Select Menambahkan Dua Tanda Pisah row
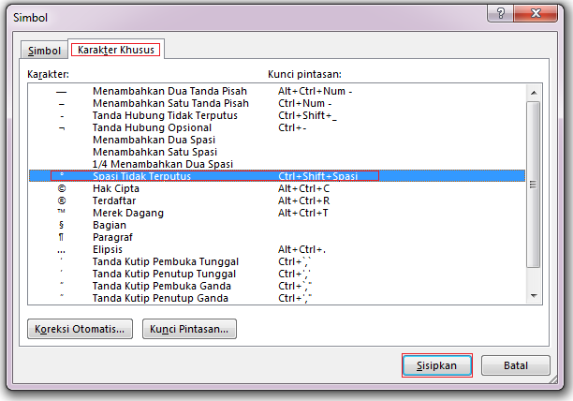The image size is (573, 401). [x=277, y=91]
